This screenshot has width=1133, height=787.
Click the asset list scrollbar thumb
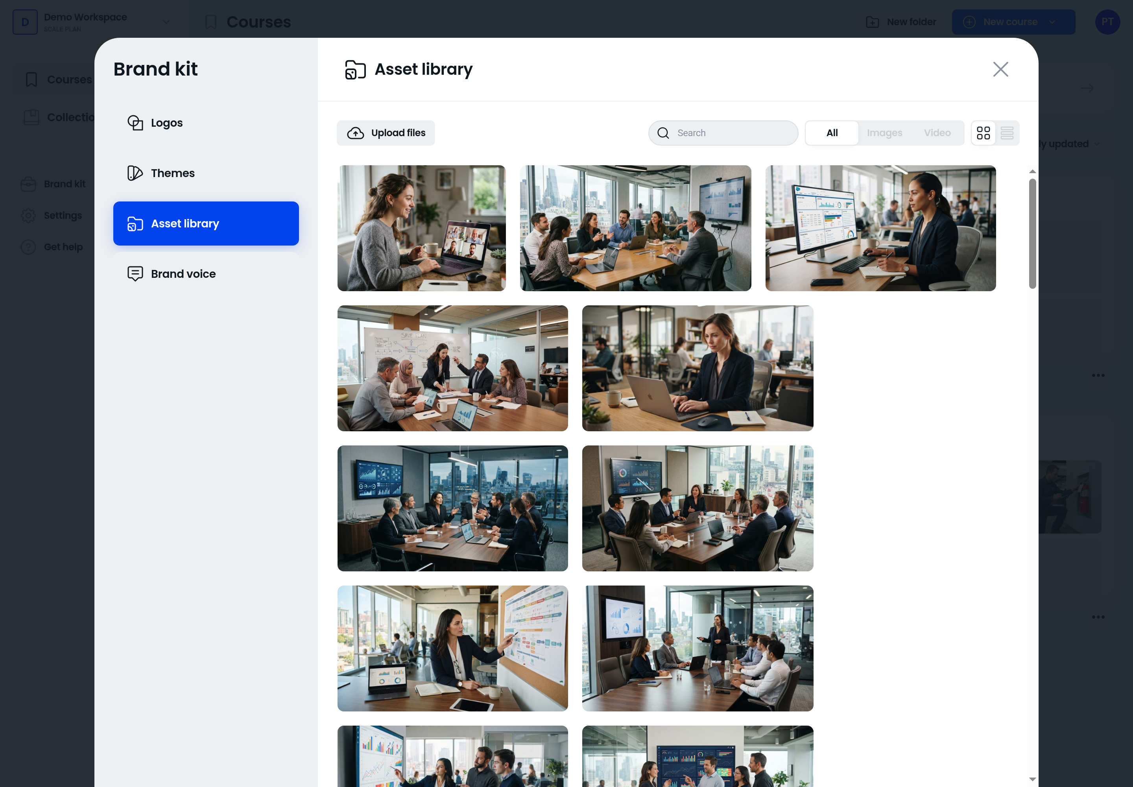[1032, 233]
